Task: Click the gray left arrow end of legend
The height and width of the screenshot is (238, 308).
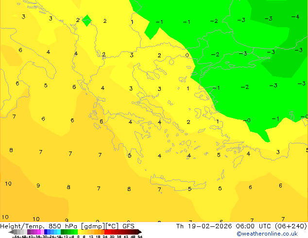Action: click(x=11, y=232)
